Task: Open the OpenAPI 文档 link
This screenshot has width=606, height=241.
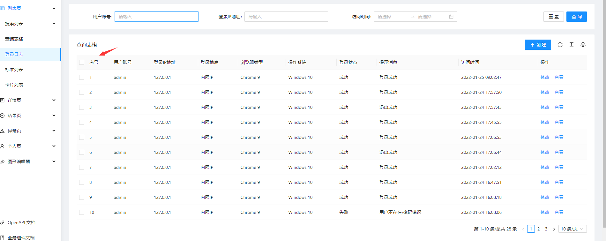Action: (x=21, y=222)
